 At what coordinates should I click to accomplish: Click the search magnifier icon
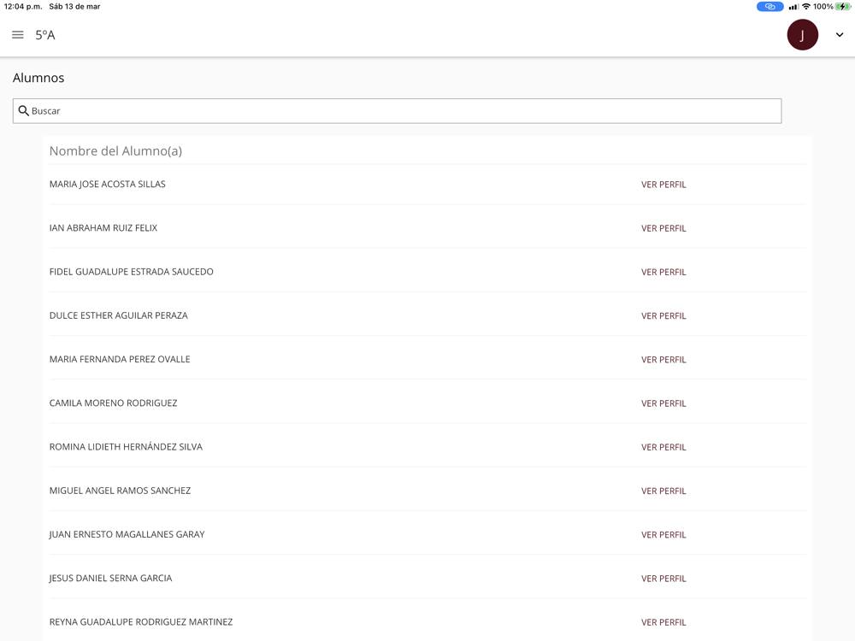tap(24, 111)
